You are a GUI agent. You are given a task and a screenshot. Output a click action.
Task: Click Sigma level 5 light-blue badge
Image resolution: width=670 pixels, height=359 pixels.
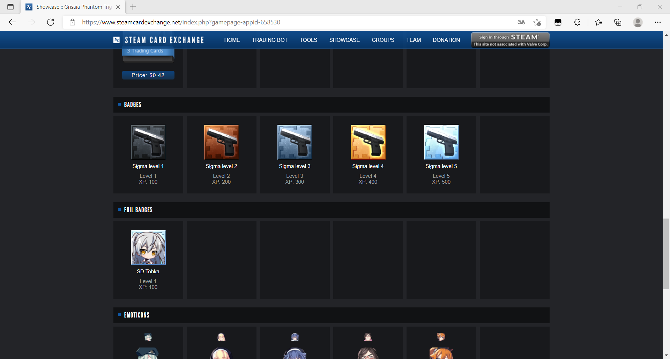(x=441, y=142)
